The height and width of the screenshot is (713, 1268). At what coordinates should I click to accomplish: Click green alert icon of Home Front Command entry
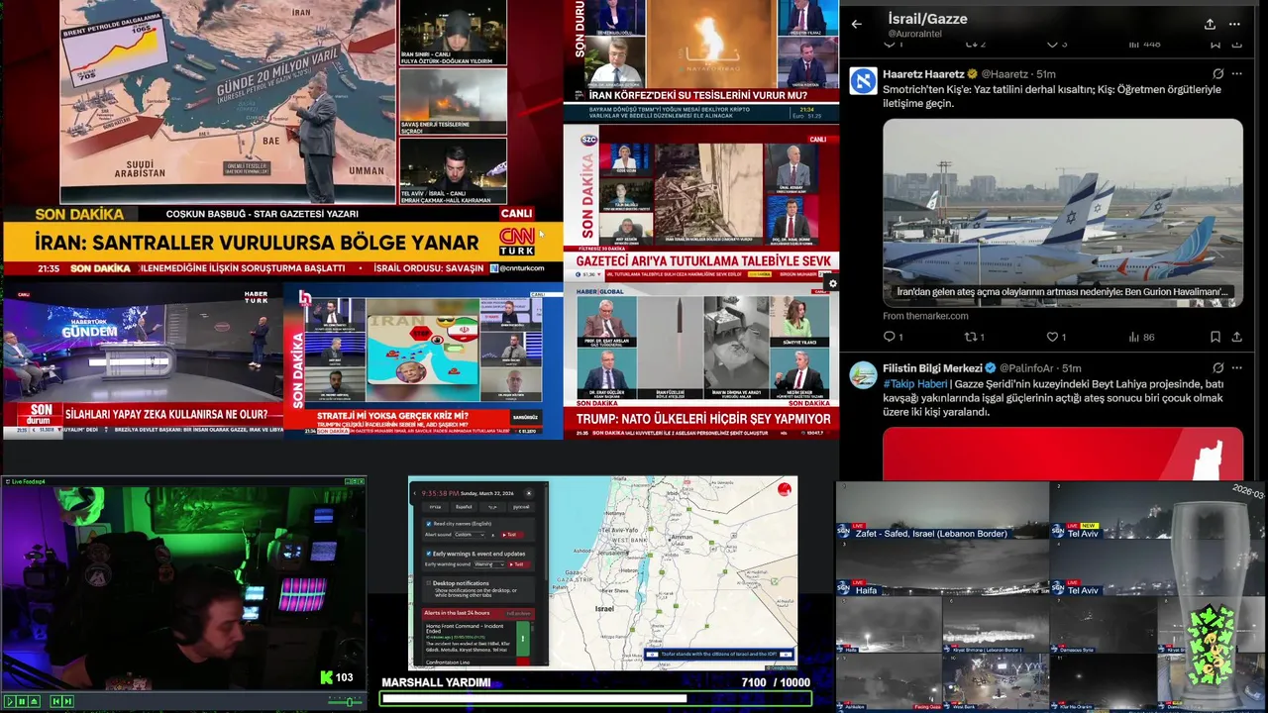coord(523,639)
